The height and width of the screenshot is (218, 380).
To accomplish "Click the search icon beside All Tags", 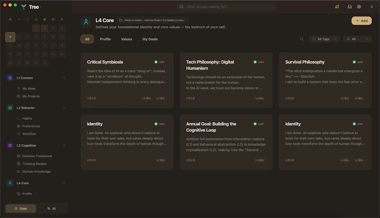I will point(302,39).
